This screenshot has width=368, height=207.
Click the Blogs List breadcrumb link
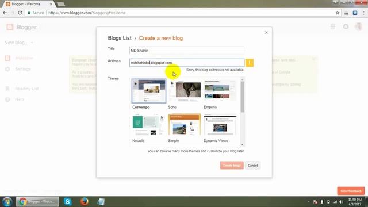coord(120,38)
